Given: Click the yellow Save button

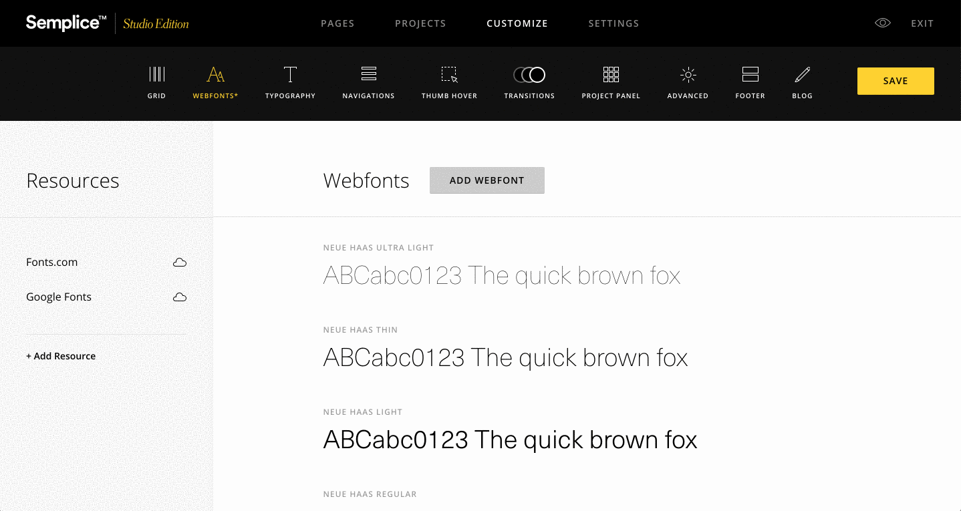Looking at the screenshot, I should (896, 81).
